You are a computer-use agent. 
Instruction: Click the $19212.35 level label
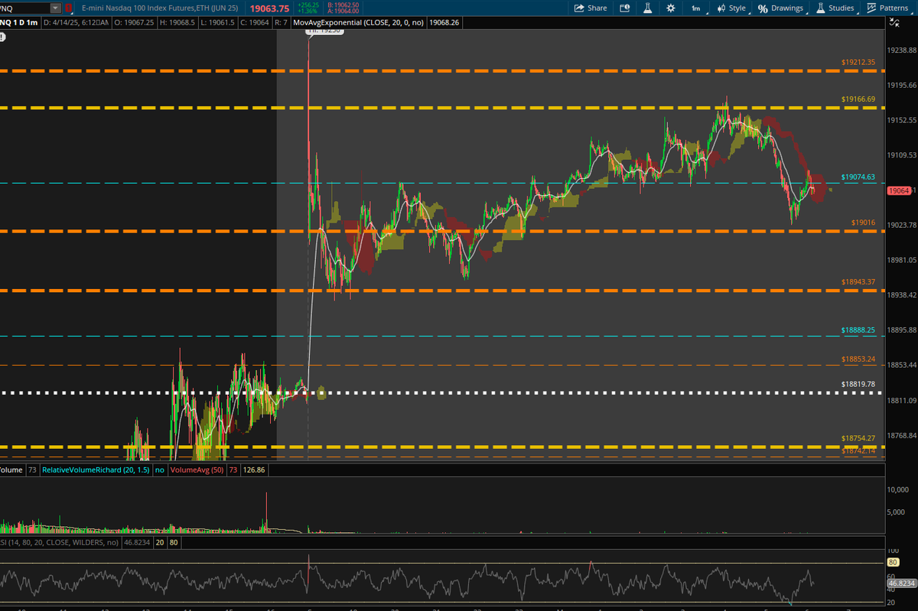point(858,62)
